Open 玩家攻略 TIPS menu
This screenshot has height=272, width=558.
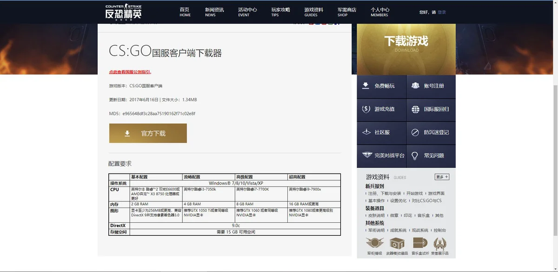click(280, 12)
